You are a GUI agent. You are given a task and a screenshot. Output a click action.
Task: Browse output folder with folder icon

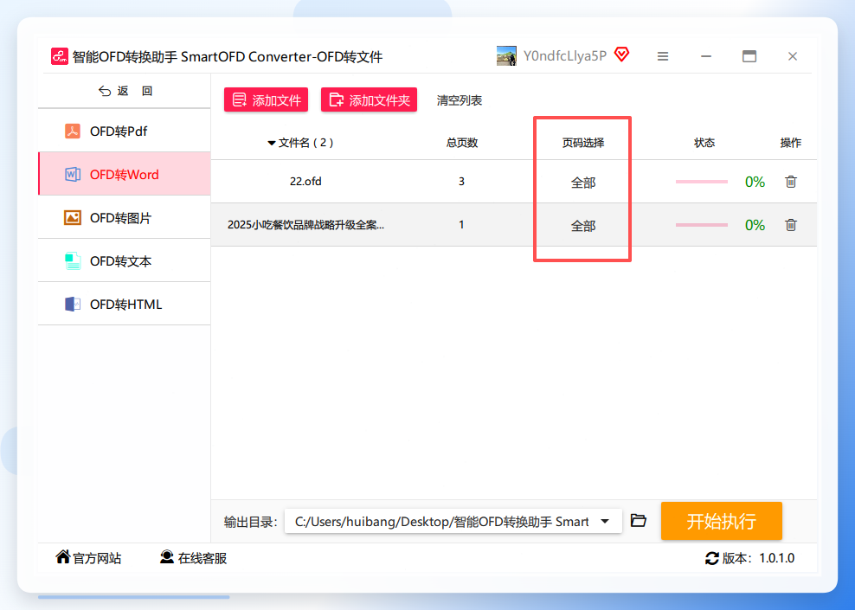[x=639, y=521]
